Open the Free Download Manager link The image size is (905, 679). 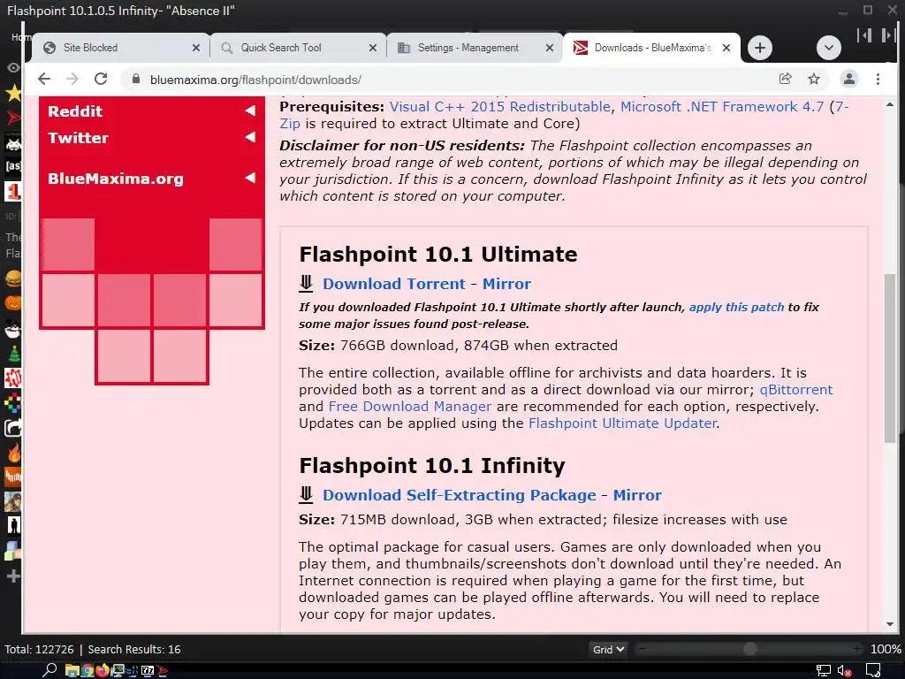[x=410, y=407]
